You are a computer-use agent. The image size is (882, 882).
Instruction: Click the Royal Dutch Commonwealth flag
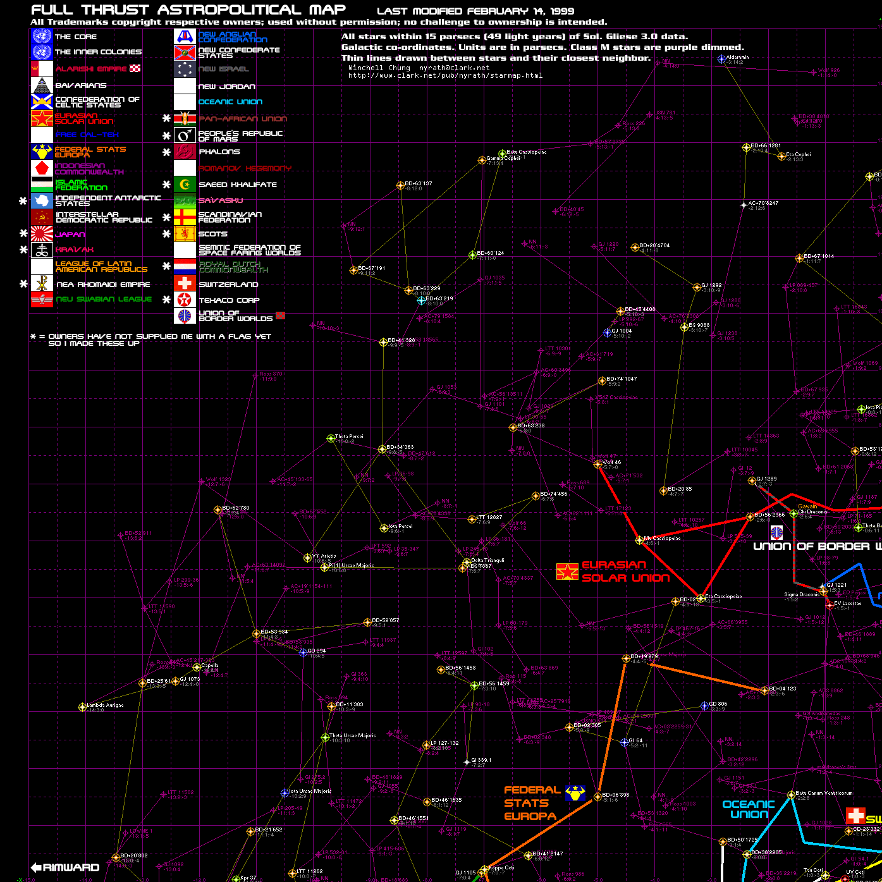[x=185, y=266]
